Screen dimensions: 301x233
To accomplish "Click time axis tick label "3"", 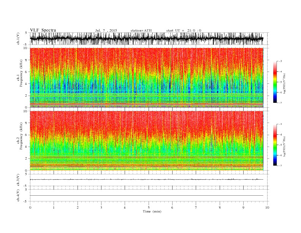I will point(101,207).
